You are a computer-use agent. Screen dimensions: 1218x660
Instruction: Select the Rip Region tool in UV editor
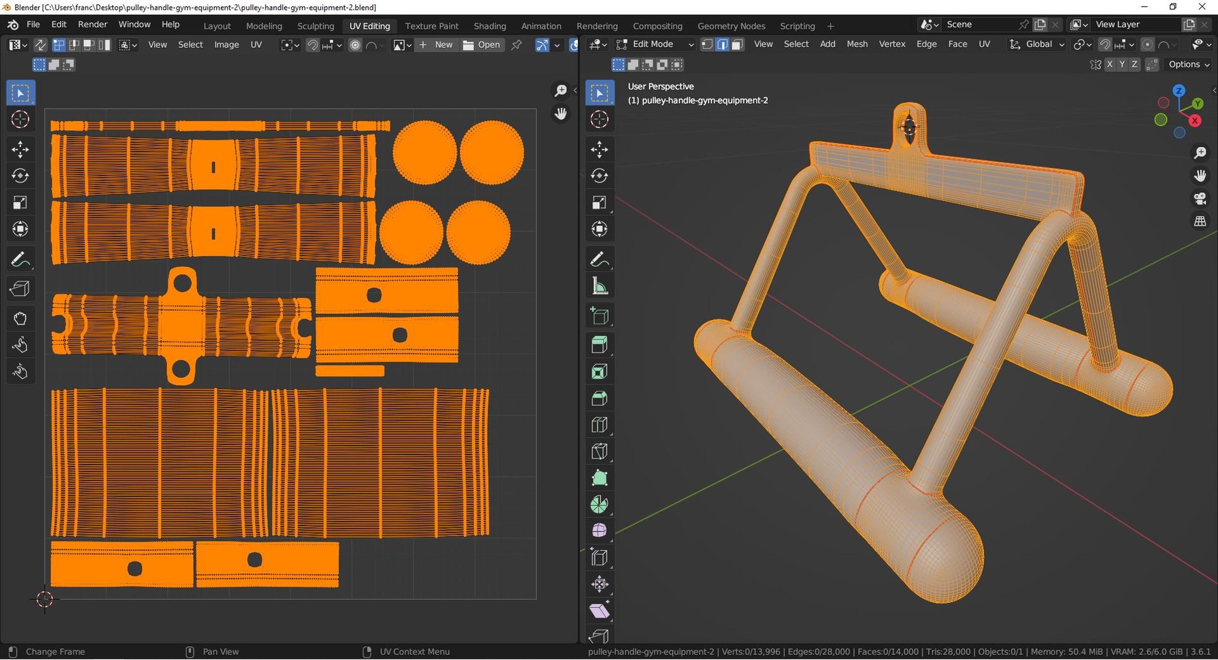click(x=20, y=289)
